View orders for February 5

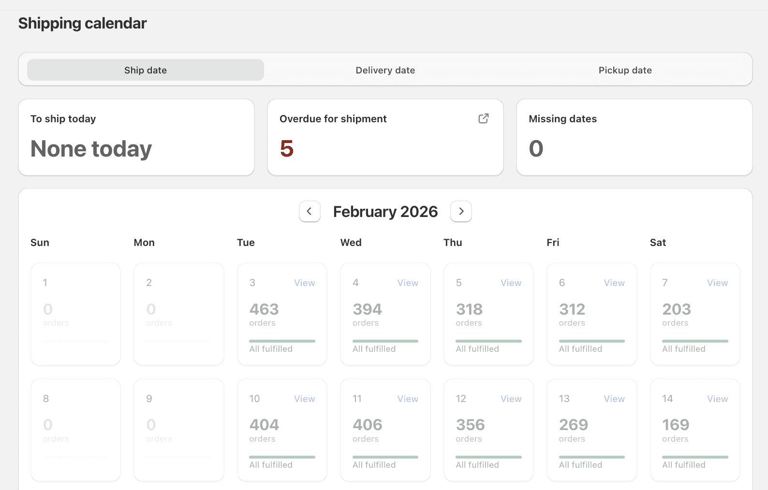pyautogui.click(x=511, y=283)
